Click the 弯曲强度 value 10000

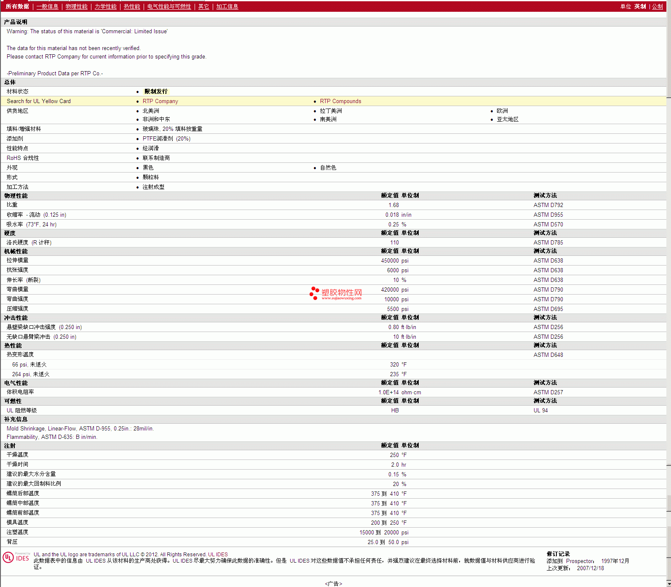(x=391, y=299)
